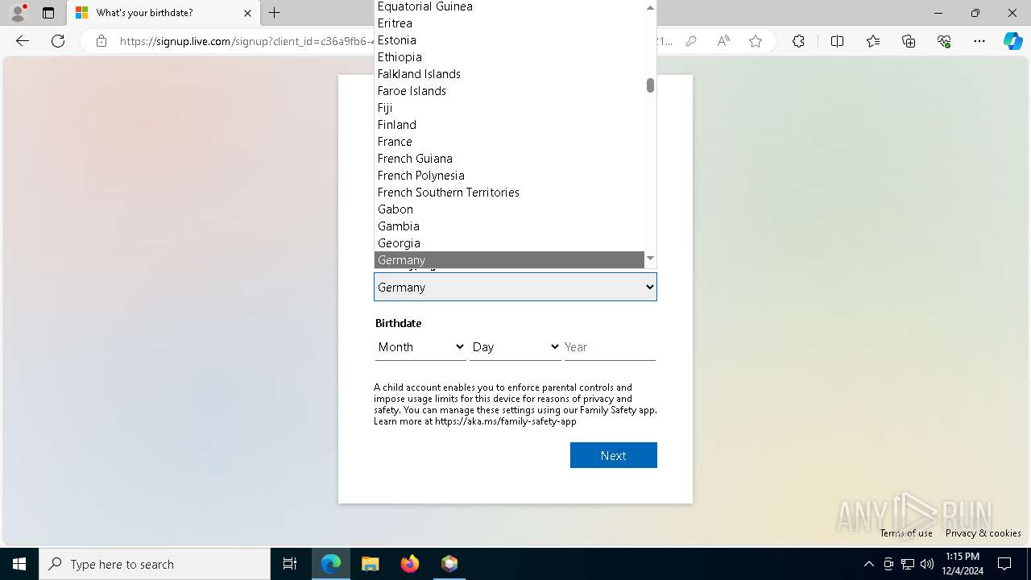Viewport: 1031px width, 580px height.
Task: Pick Fiji from the country list
Action: tap(509, 108)
